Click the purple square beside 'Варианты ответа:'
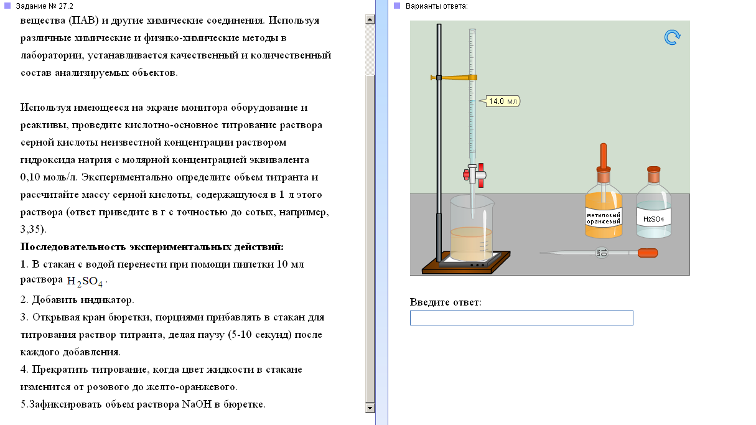Screen dimensions: 756x425 click(397, 6)
